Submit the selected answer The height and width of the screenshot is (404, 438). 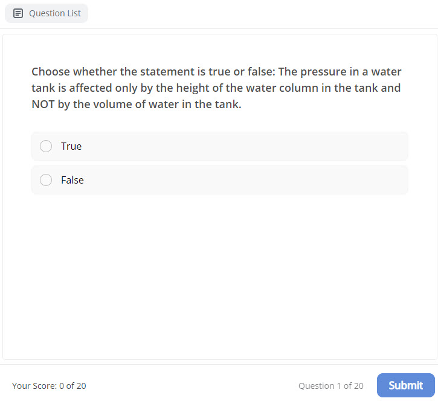click(x=405, y=385)
